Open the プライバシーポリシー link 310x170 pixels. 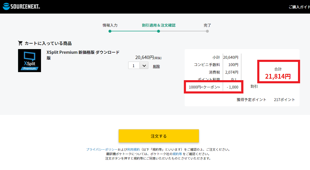pyautogui.click(x=102, y=150)
